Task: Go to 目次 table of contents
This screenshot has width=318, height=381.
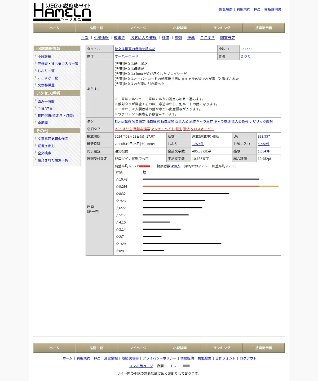Action: [85, 38]
